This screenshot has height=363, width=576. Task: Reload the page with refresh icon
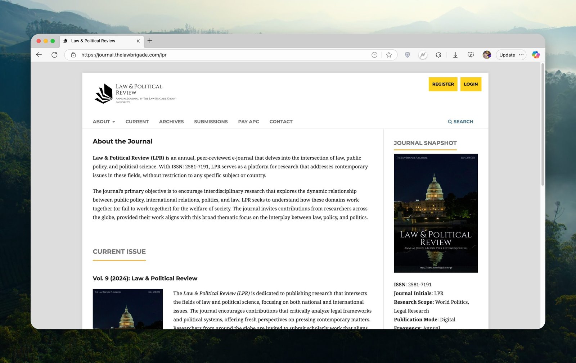click(54, 55)
